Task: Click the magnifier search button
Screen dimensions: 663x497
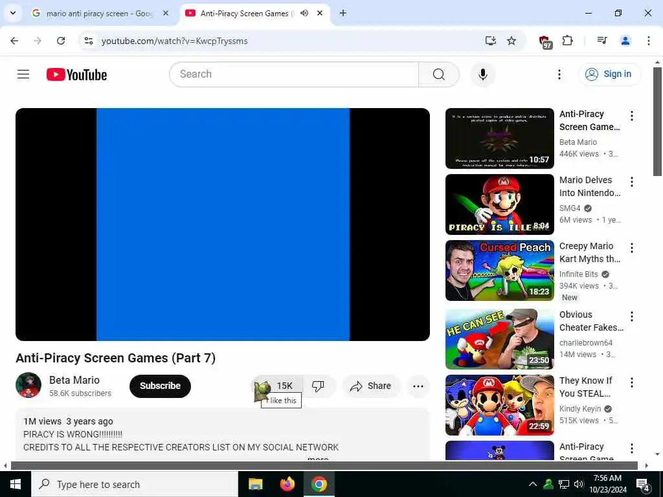Action: coord(439,74)
